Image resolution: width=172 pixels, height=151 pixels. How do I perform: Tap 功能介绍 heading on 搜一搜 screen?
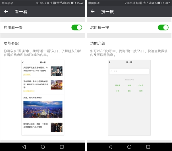tap(98, 44)
